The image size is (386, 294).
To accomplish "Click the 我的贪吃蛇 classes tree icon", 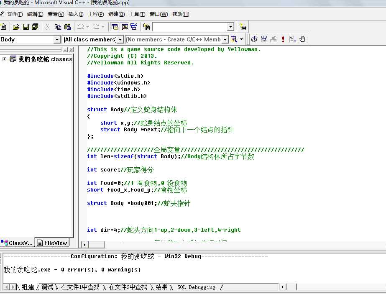I will 13,59.
